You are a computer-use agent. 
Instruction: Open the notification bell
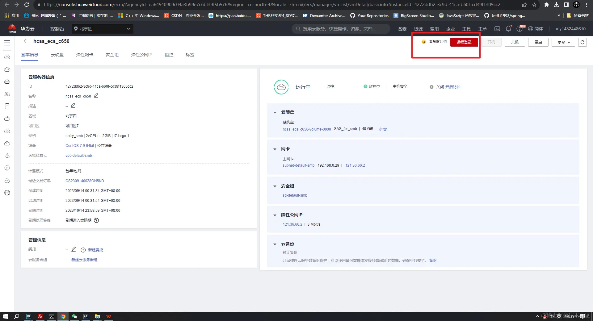point(508,29)
